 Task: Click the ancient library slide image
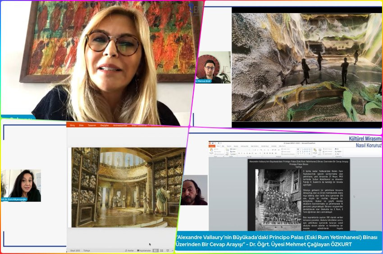pos(128,187)
